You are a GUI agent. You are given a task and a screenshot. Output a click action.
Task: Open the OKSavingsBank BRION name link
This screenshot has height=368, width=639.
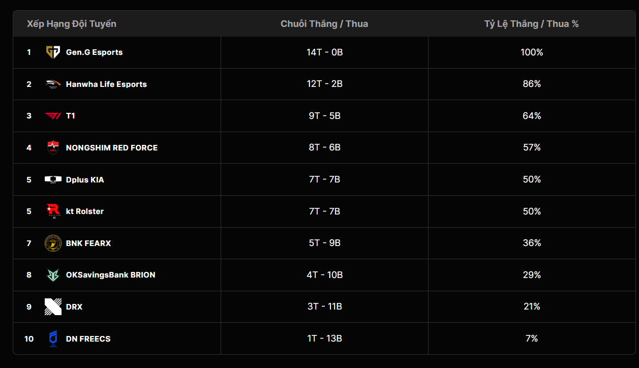click(110, 275)
